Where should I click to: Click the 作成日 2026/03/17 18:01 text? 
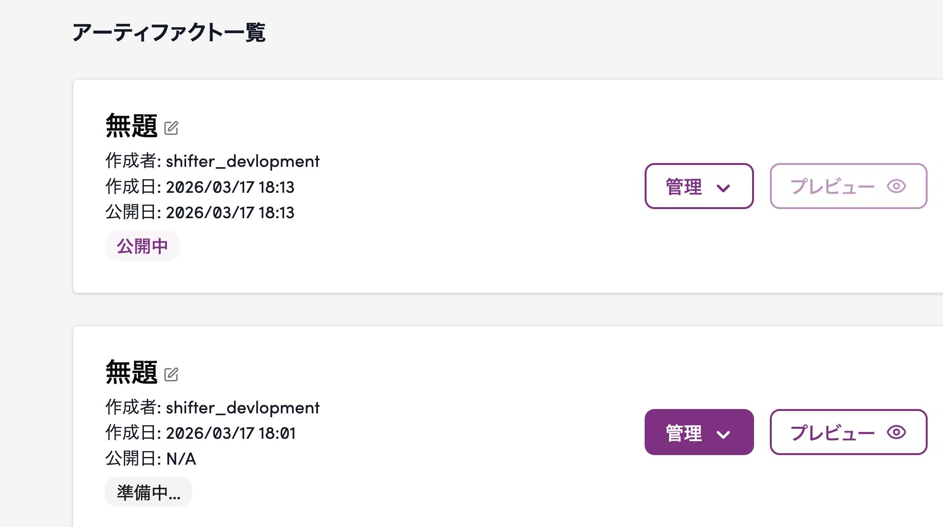(x=230, y=433)
